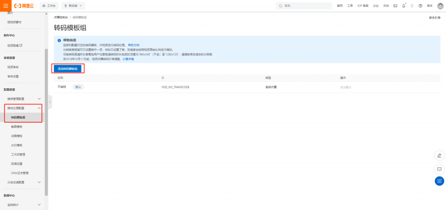Expand 分发加速配置 section

pos(24,182)
